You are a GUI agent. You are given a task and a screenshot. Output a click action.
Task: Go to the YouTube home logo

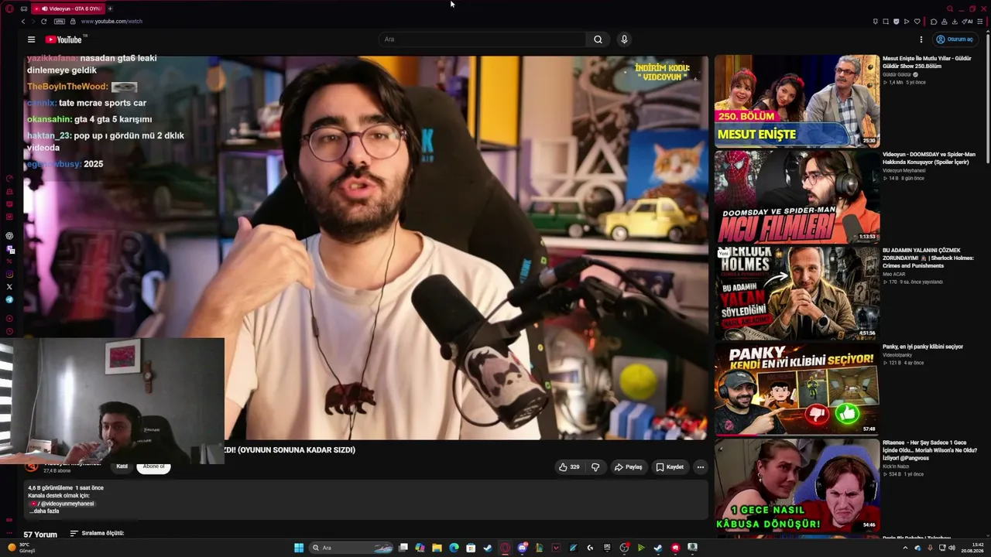pyautogui.click(x=63, y=39)
